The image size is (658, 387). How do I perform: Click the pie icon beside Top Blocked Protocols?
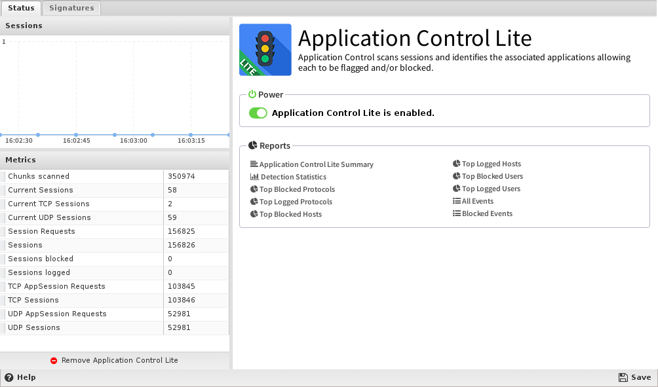254,189
